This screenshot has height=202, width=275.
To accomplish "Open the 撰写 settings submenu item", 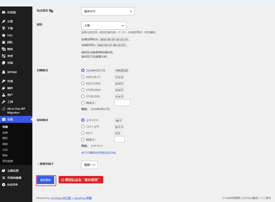I will pos(5,138).
